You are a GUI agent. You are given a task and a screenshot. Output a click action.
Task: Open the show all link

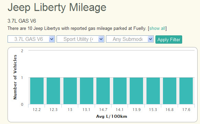[x=157, y=29]
